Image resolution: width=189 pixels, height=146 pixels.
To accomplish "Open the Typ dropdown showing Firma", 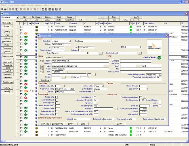I will [110, 41].
